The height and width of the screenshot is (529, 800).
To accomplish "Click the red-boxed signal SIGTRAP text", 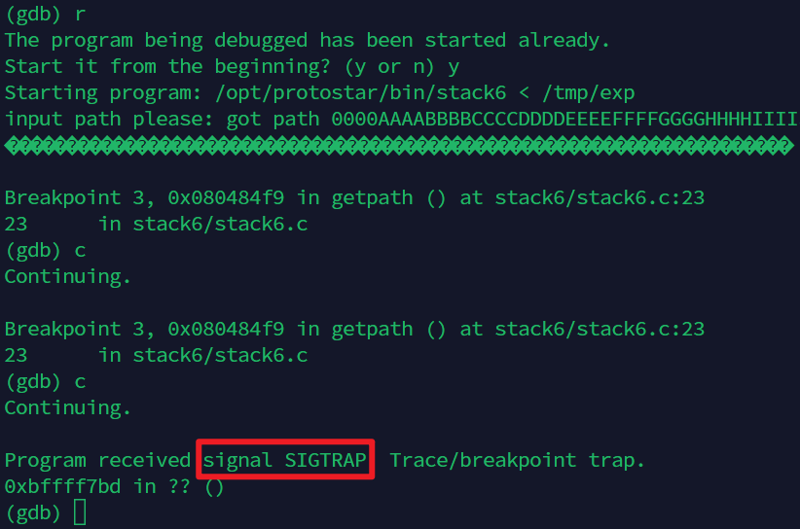I will [285, 460].
